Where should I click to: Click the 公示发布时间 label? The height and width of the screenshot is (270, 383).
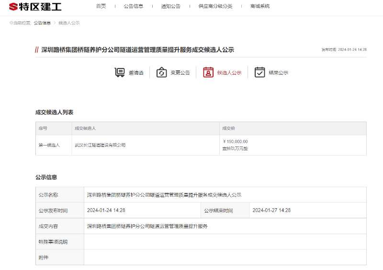[x=53, y=210]
